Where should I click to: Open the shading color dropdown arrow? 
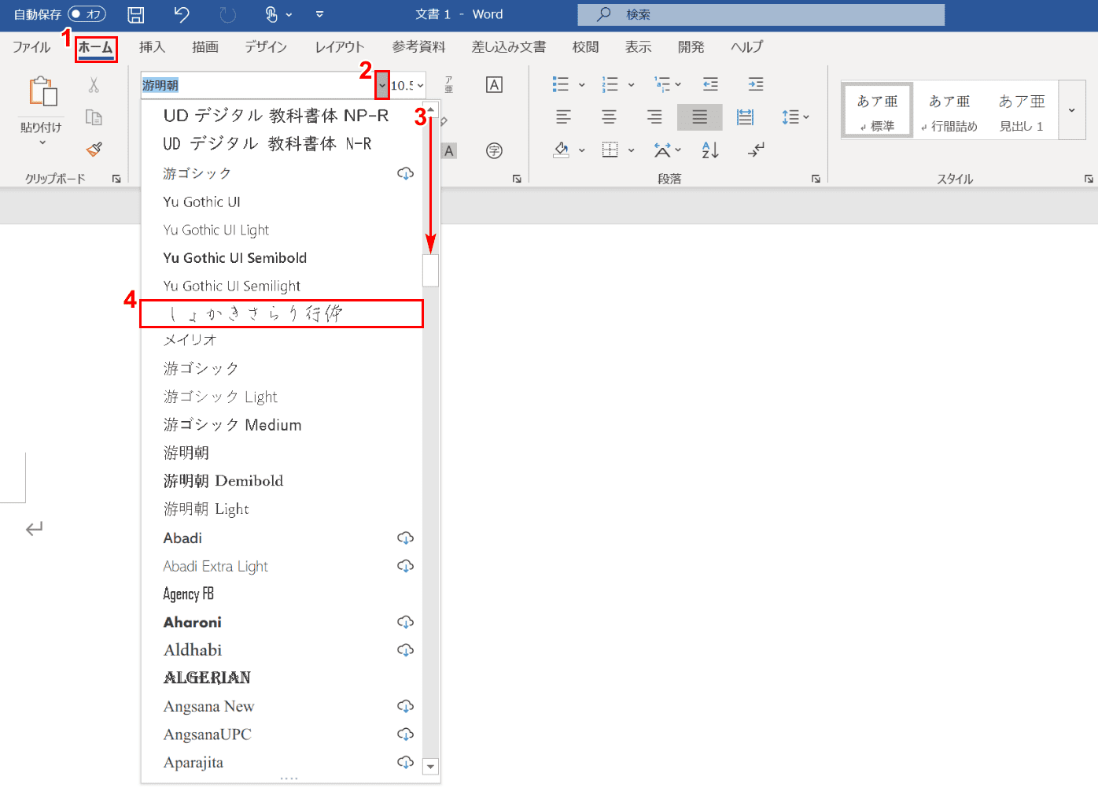[582, 150]
